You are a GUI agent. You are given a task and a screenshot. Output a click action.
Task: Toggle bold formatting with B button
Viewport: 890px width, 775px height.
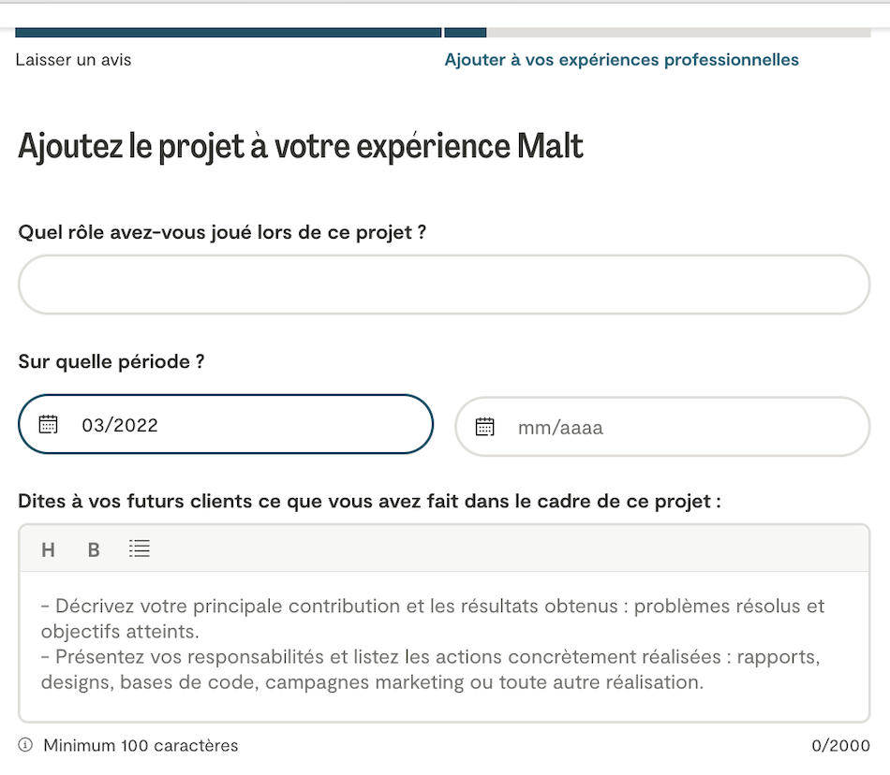(x=94, y=549)
